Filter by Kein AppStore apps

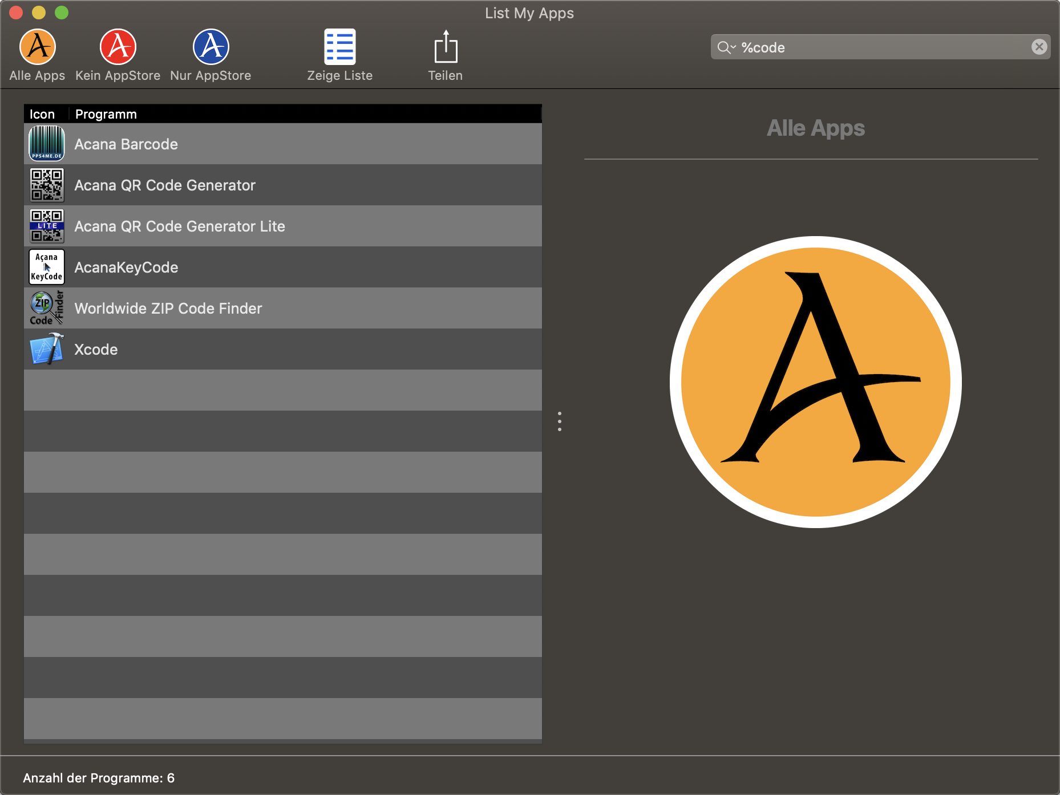[x=118, y=55]
